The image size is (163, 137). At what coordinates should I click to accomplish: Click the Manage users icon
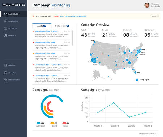pos(5,65)
